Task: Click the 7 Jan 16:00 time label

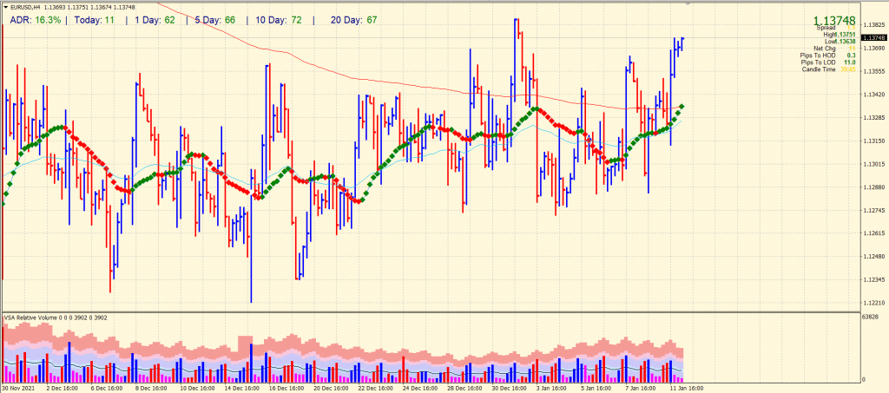Action: click(x=639, y=389)
